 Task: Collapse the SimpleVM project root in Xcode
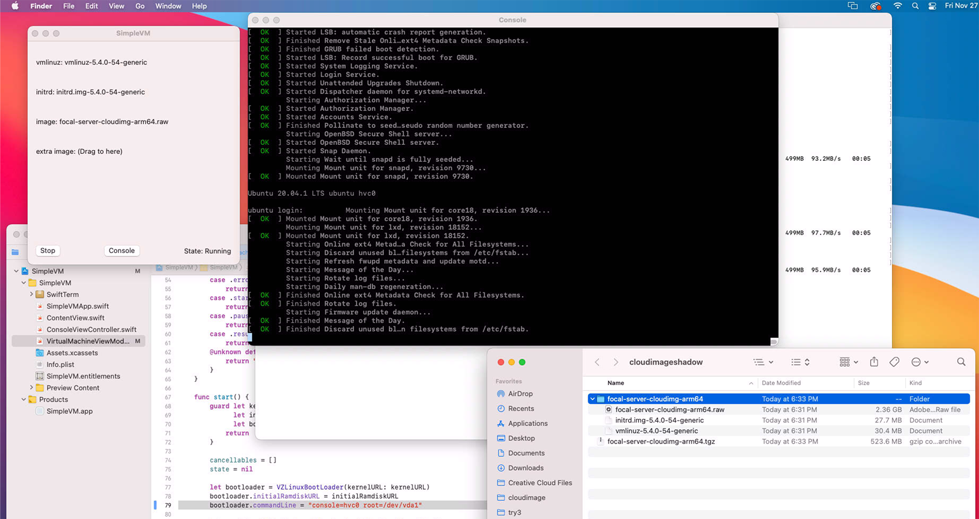tap(16, 271)
